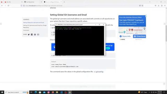Open Task View from the taskbar
The image size is (167, 94).
pyautogui.click(x=31, y=92)
